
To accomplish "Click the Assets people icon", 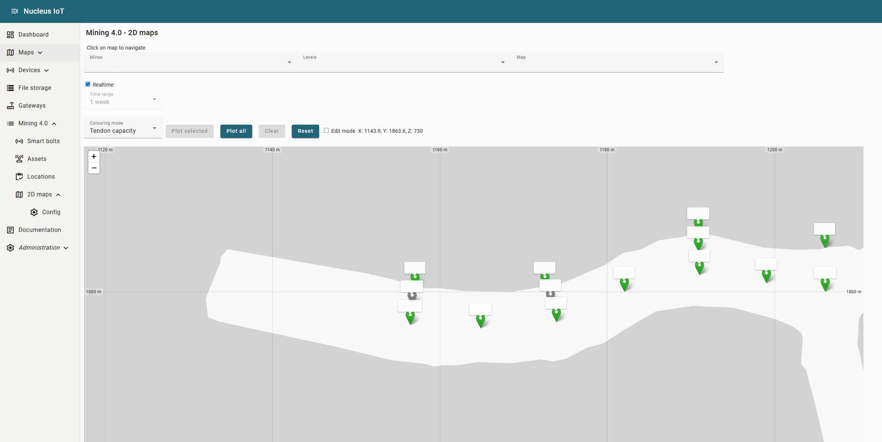I will click(19, 159).
